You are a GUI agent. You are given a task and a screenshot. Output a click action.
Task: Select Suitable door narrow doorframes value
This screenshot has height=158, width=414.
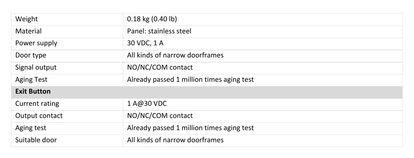[175, 140]
